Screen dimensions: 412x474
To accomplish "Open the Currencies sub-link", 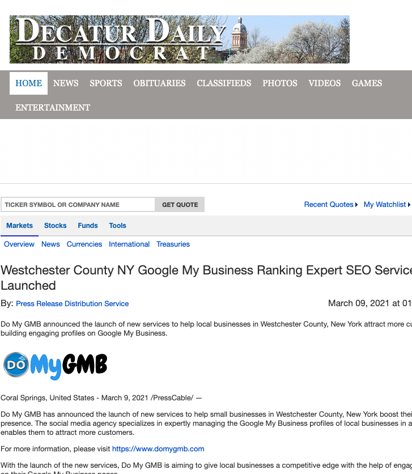I will point(84,244).
